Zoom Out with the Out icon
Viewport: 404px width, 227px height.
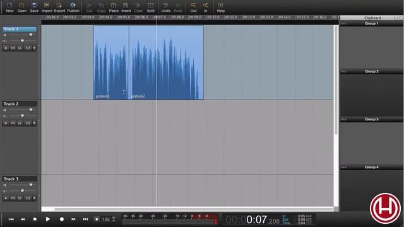point(193,8)
